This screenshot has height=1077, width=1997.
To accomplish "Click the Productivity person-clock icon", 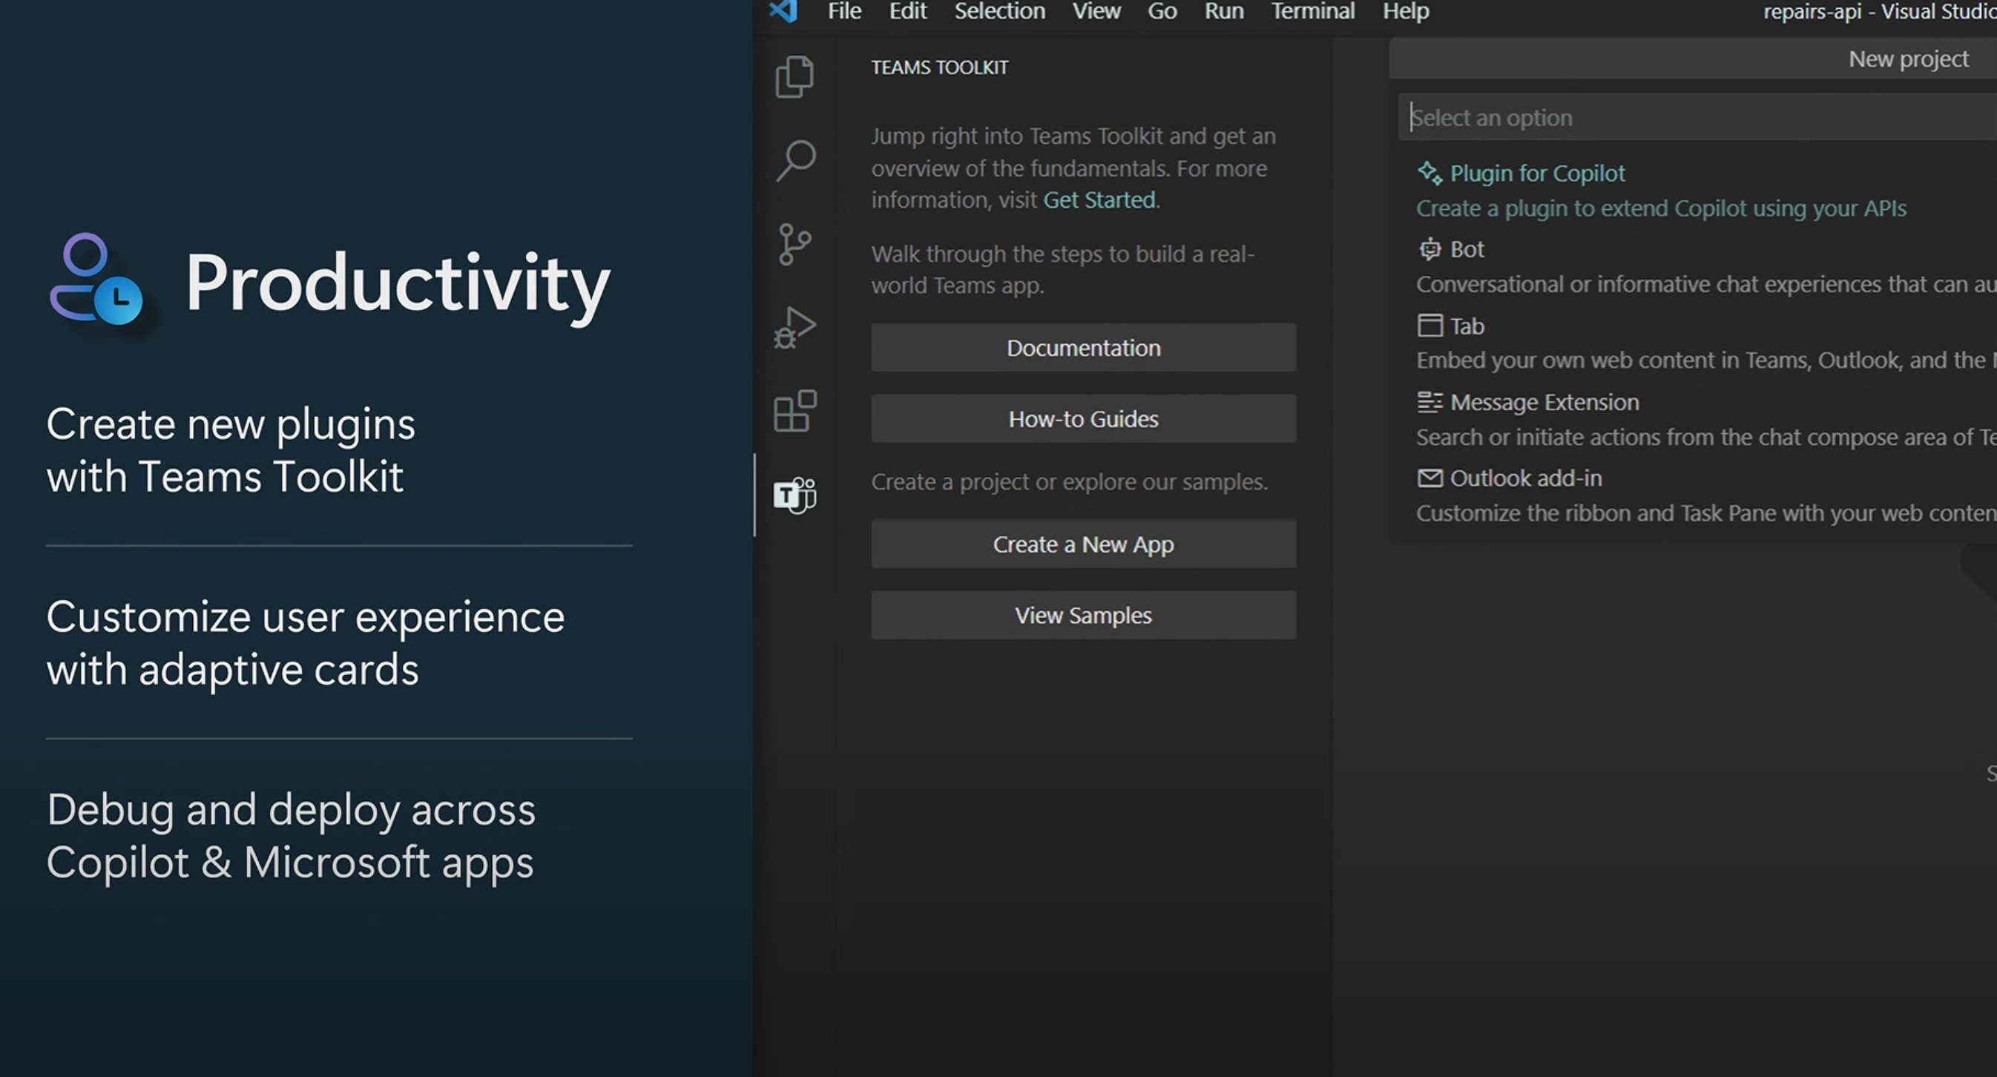I will [97, 278].
